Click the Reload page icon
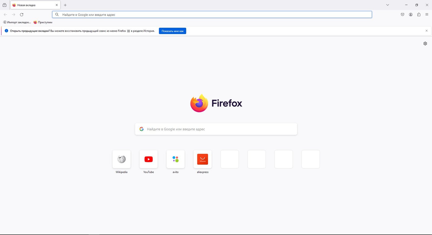432x235 pixels. (22, 15)
